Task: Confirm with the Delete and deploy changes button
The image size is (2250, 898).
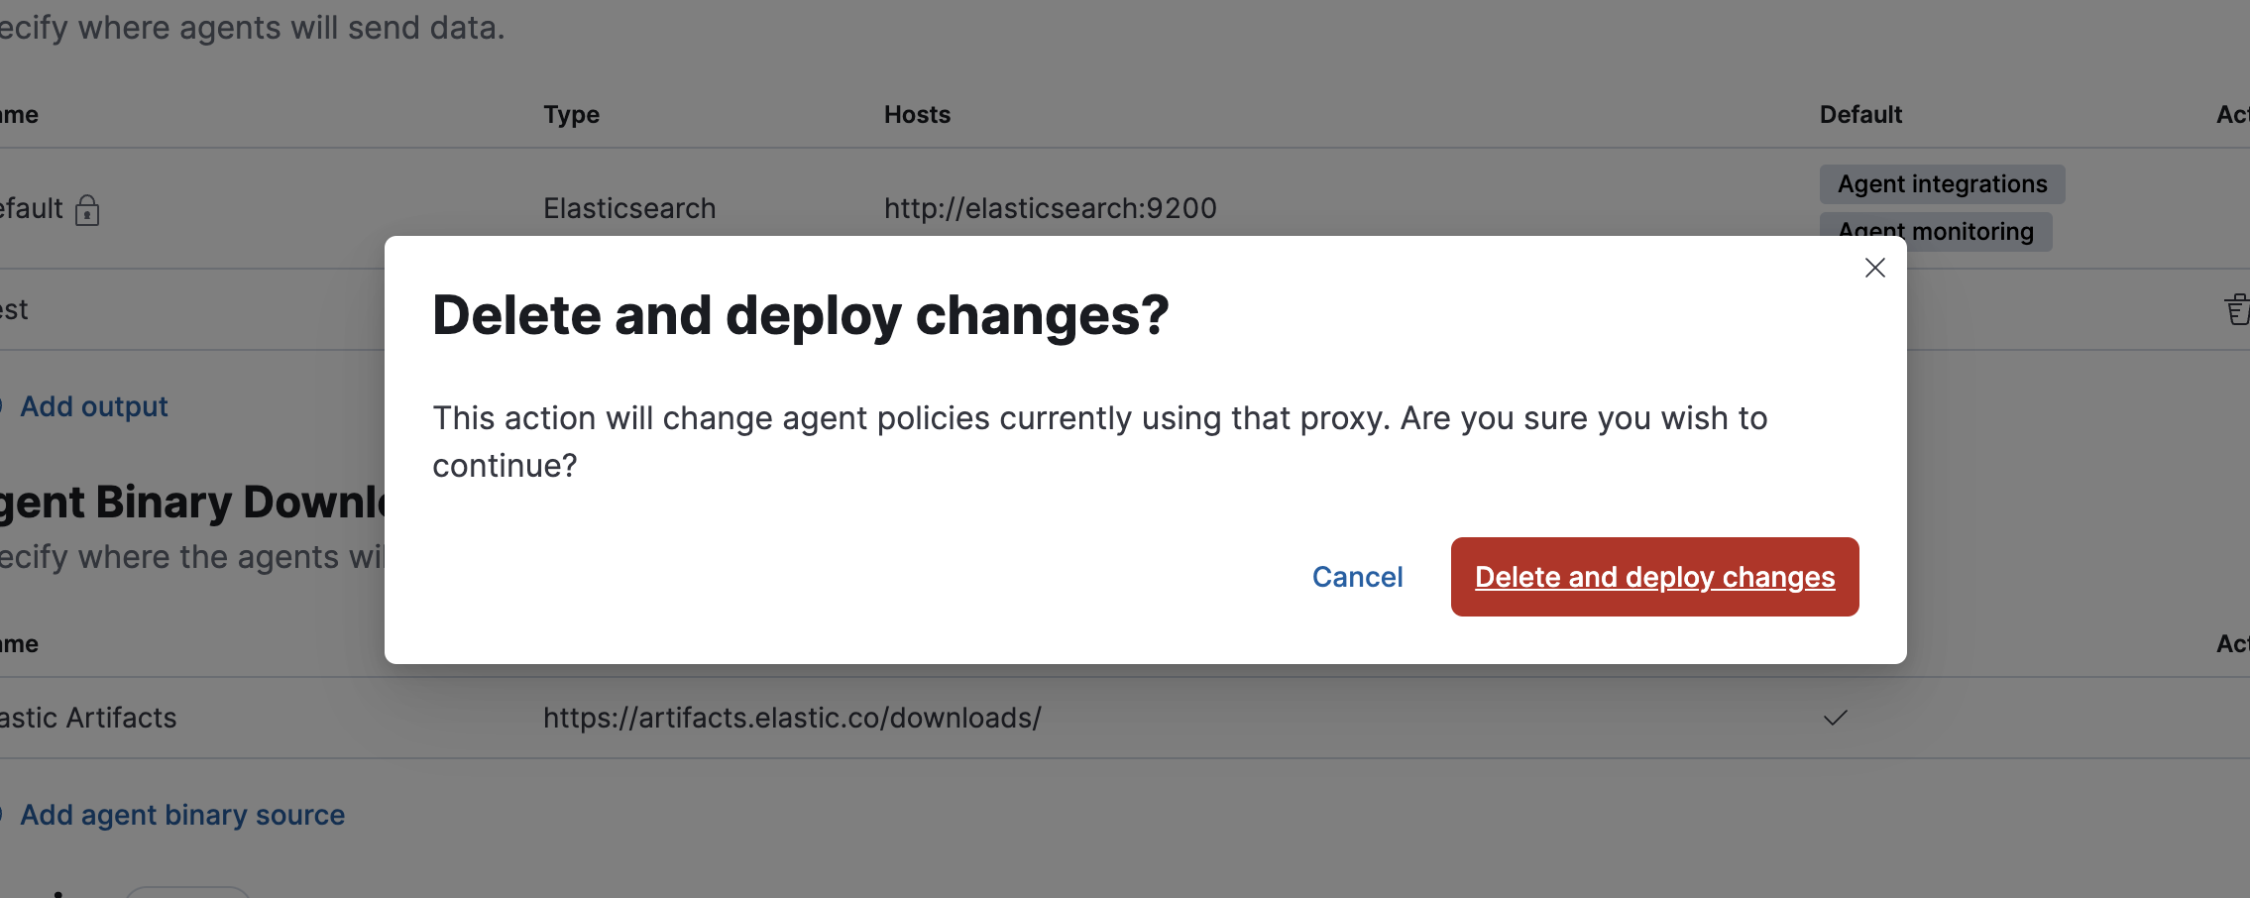Action: (x=1653, y=577)
